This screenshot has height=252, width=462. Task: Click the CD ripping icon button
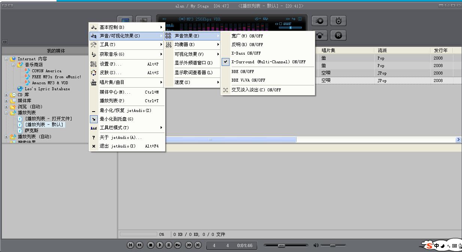[320, 21]
